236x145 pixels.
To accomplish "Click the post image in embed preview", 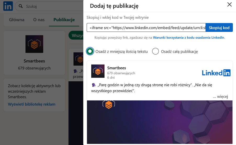I will pos(160,122).
